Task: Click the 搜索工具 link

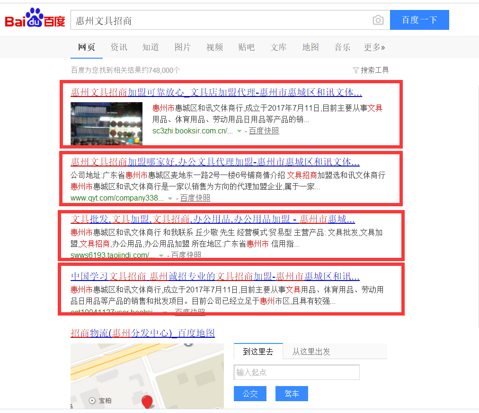Action: (x=374, y=70)
